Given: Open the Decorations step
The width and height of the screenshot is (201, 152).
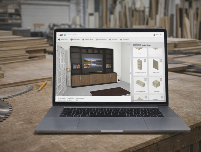Looking at the screenshot, I should pyautogui.click(x=113, y=40).
